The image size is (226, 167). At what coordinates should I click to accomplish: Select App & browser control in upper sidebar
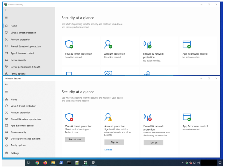29,53
